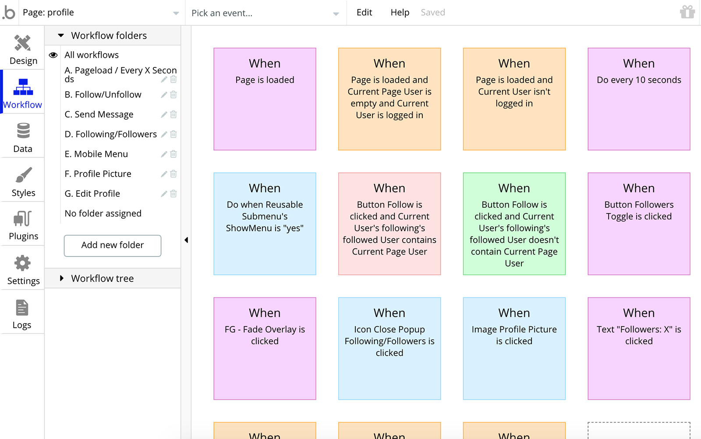Select C. Send Message folder
The image size is (701, 439).
point(99,114)
